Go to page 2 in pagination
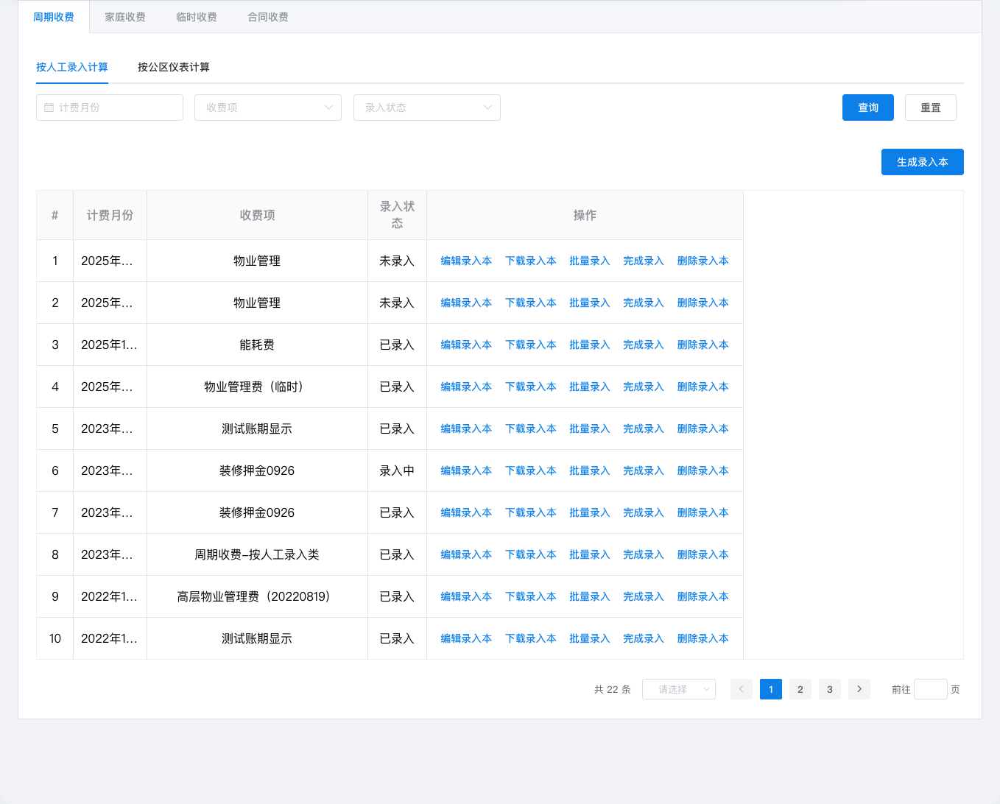 click(x=800, y=689)
